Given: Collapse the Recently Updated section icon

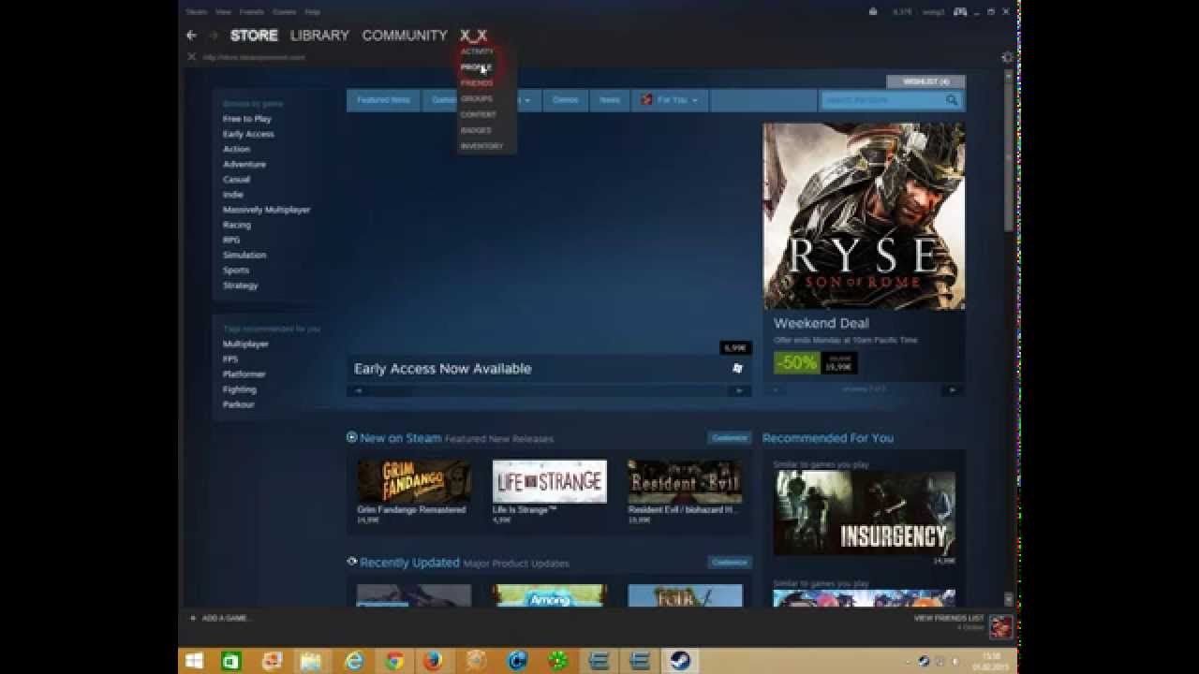Looking at the screenshot, I should point(352,562).
